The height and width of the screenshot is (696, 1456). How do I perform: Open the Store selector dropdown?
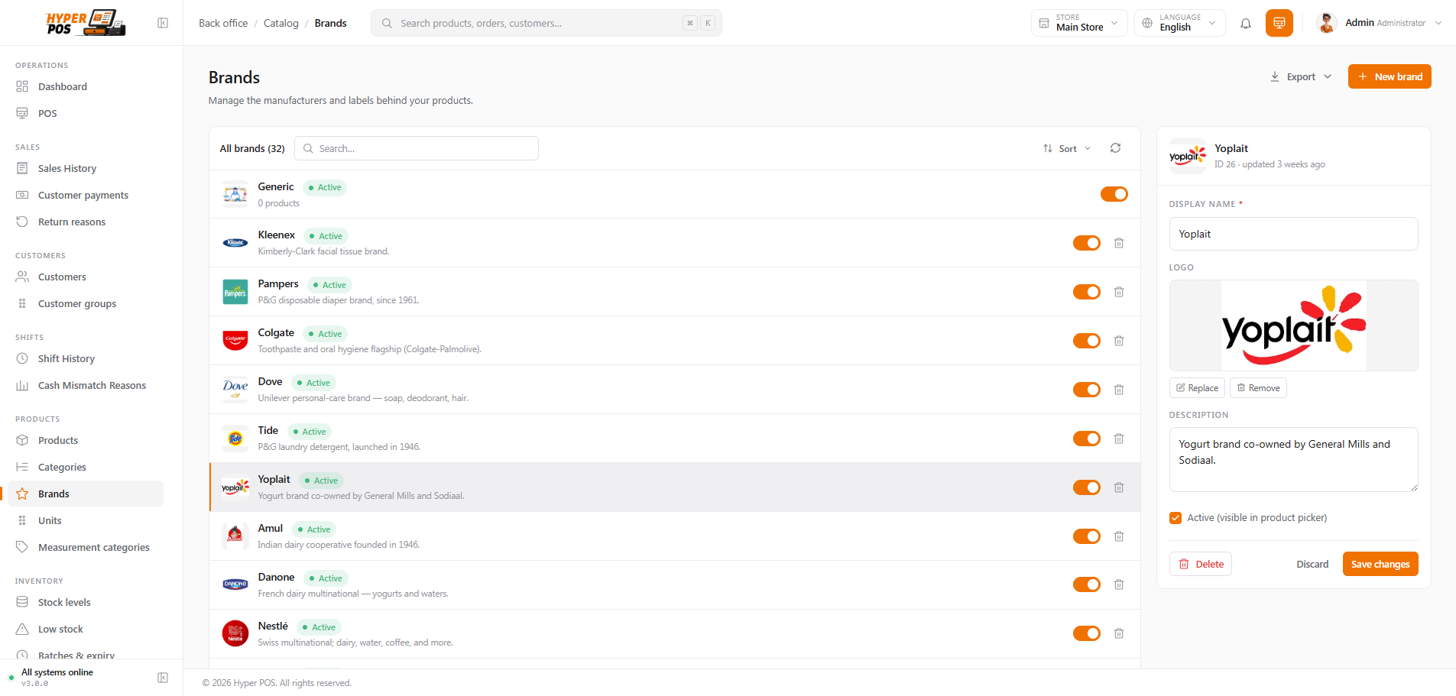pos(1079,23)
